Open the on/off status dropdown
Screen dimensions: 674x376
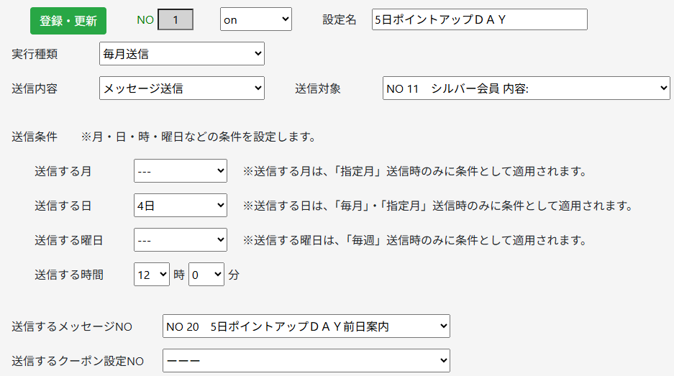point(256,19)
